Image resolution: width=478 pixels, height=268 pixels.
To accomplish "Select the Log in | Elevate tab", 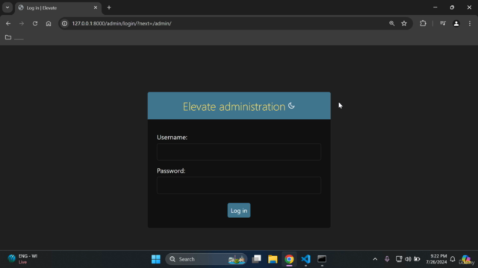I will click(x=58, y=8).
